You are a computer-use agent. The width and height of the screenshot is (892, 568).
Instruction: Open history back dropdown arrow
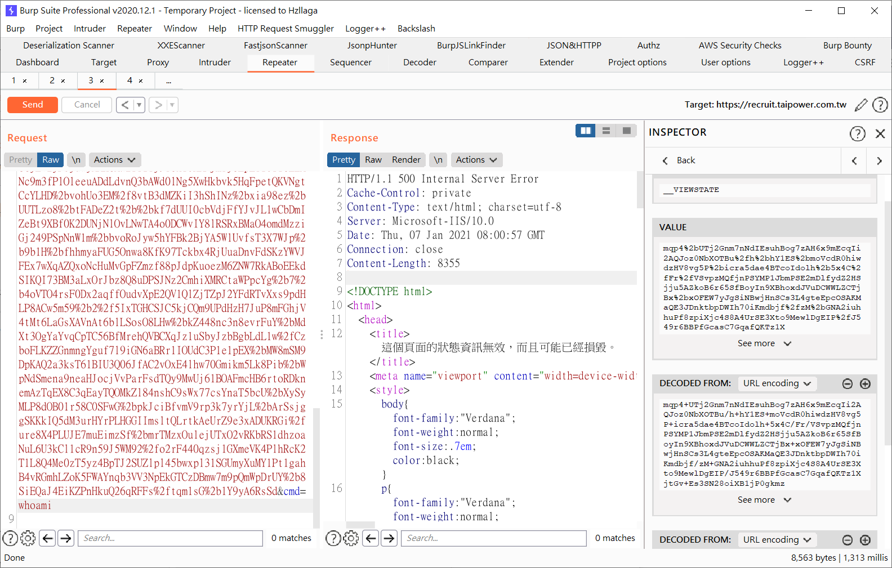pyautogui.click(x=140, y=105)
